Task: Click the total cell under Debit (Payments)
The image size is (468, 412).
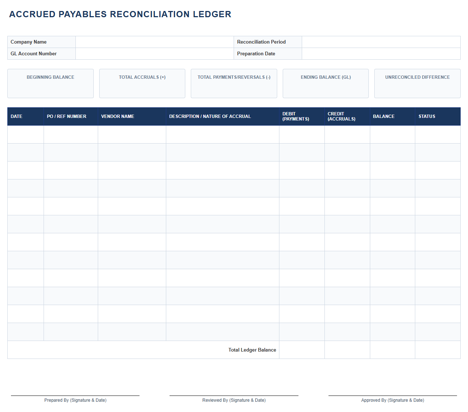Action: pyautogui.click(x=302, y=350)
